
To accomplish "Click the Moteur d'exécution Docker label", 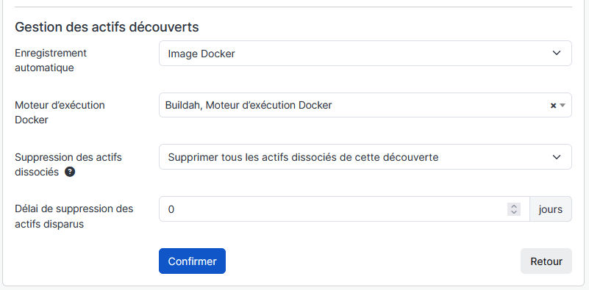I will pyautogui.click(x=60, y=112).
